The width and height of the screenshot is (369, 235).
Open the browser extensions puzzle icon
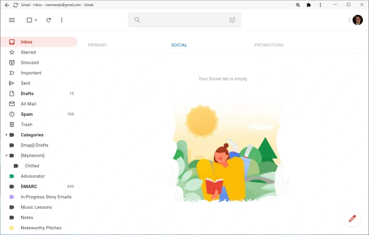click(308, 5)
